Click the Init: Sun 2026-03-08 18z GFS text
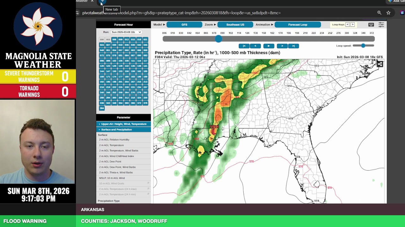 pos(360,57)
